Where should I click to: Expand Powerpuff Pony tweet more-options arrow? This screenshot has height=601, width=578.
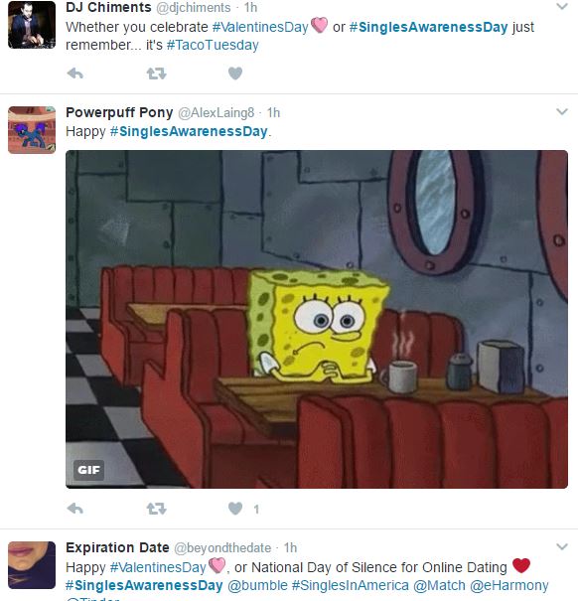coord(561,112)
